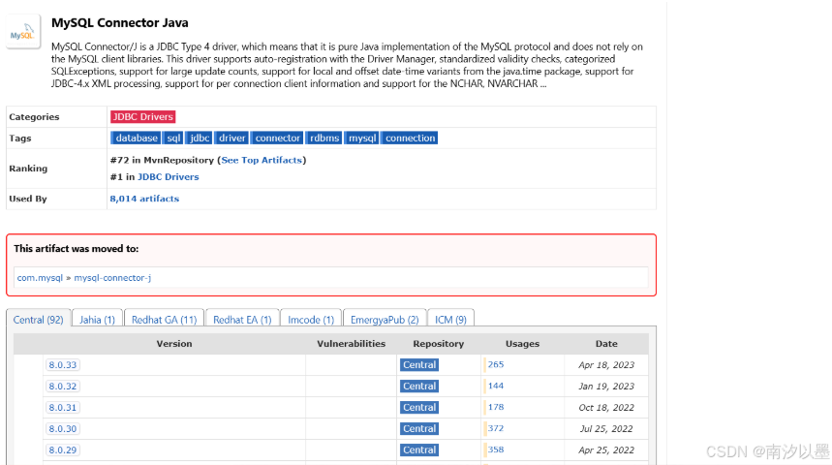Open version 8.0.30

pyautogui.click(x=62, y=429)
